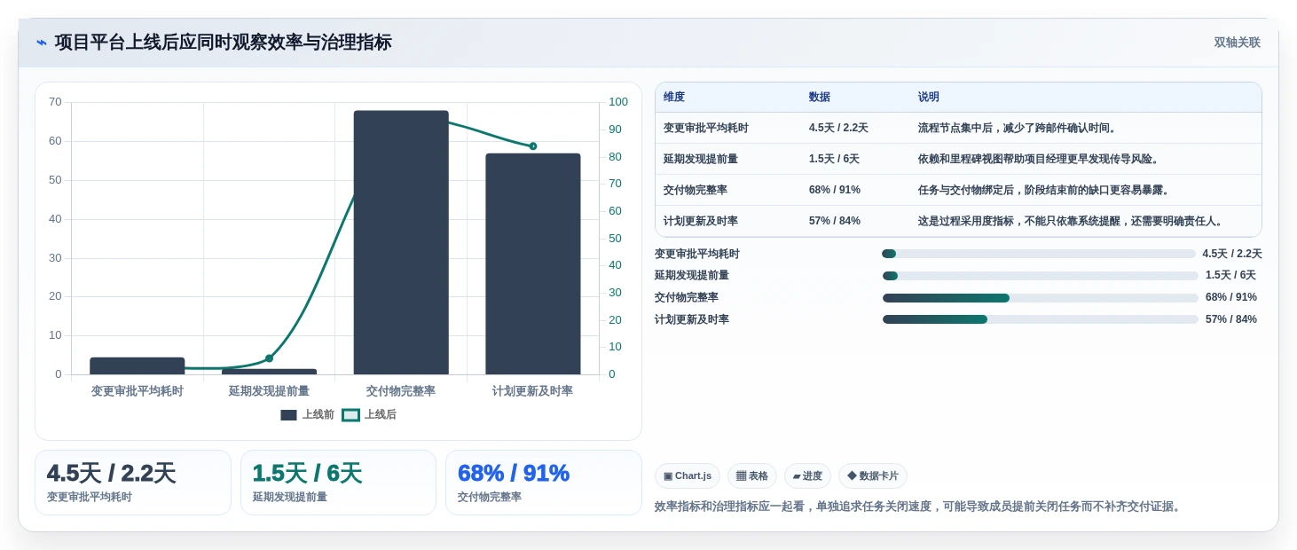
Task: Click the Chart.js tag chip
Action: 688,475
